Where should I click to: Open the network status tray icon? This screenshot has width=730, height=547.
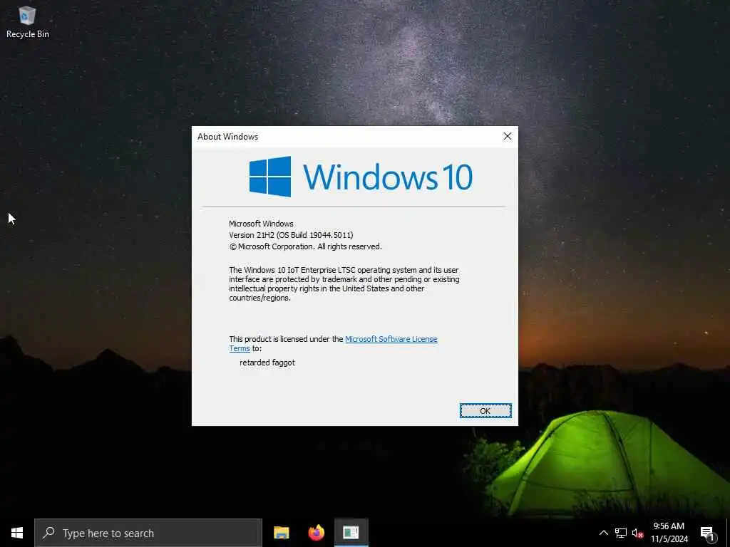pos(621,533)
